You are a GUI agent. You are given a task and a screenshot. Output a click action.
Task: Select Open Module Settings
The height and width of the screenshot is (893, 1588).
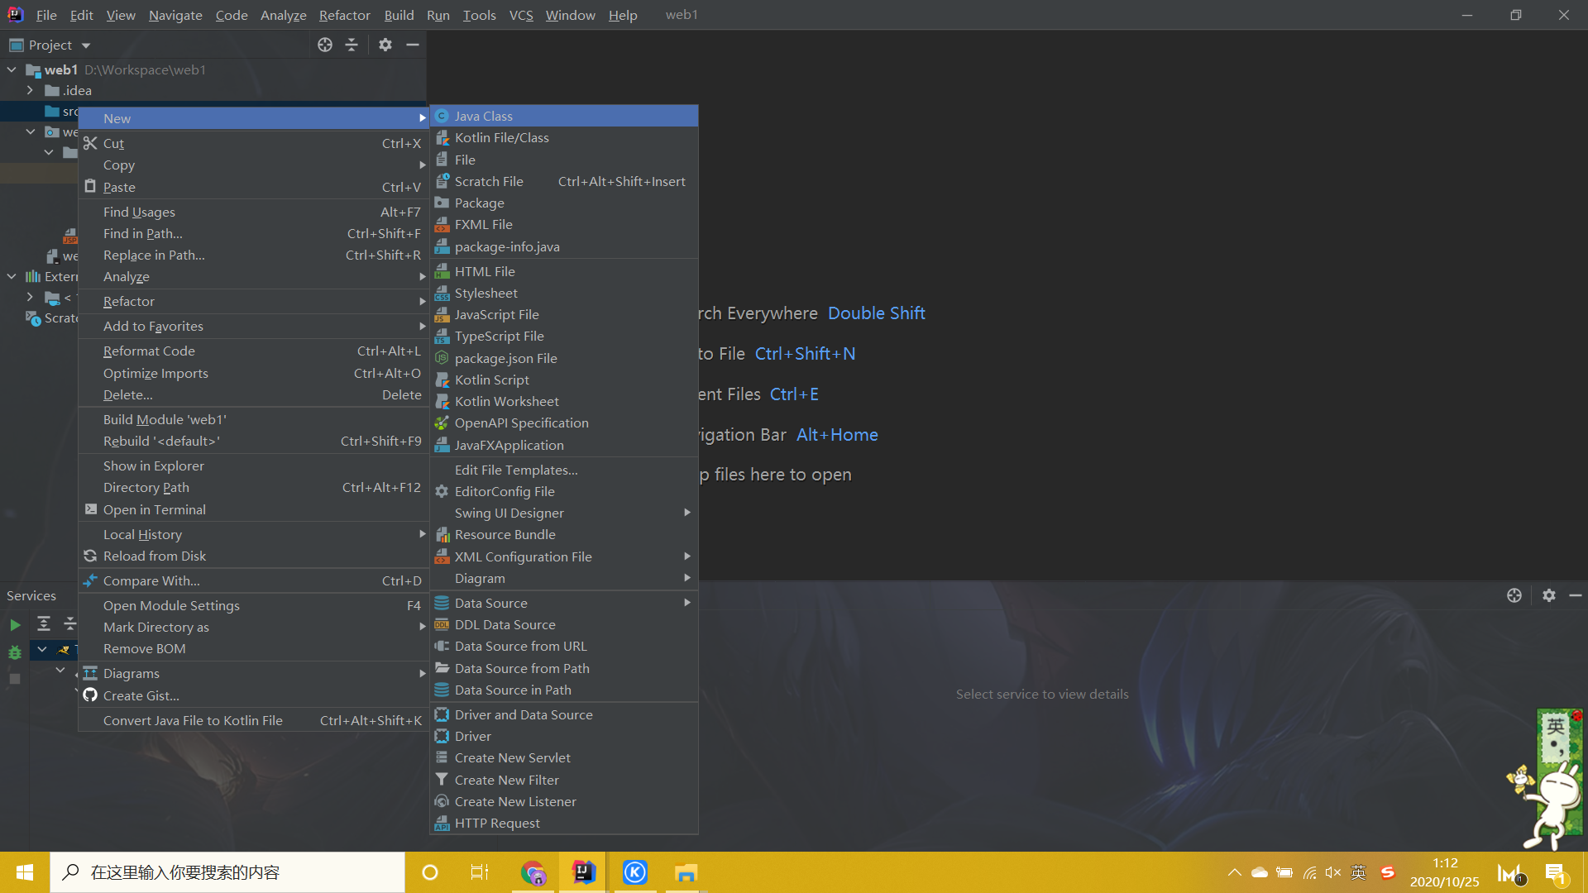pos(254,605)
